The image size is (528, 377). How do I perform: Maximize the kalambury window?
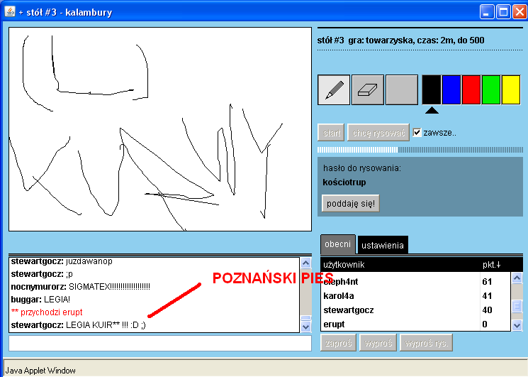pyautogui.click(x=503, y=12)
